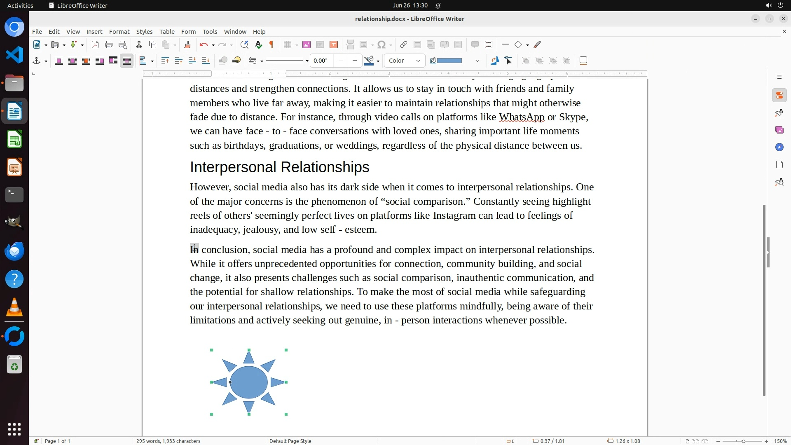The image size is (791, 445).
Task: Click the blue fill color swatch
Action: pyautogui.click(x=449, y=61)
